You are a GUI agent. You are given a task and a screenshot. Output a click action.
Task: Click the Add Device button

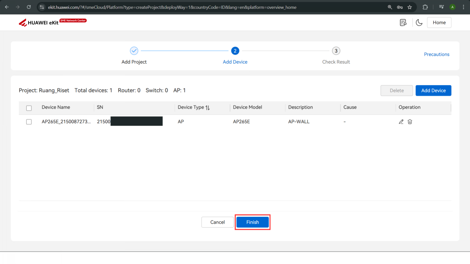(433, 91)
